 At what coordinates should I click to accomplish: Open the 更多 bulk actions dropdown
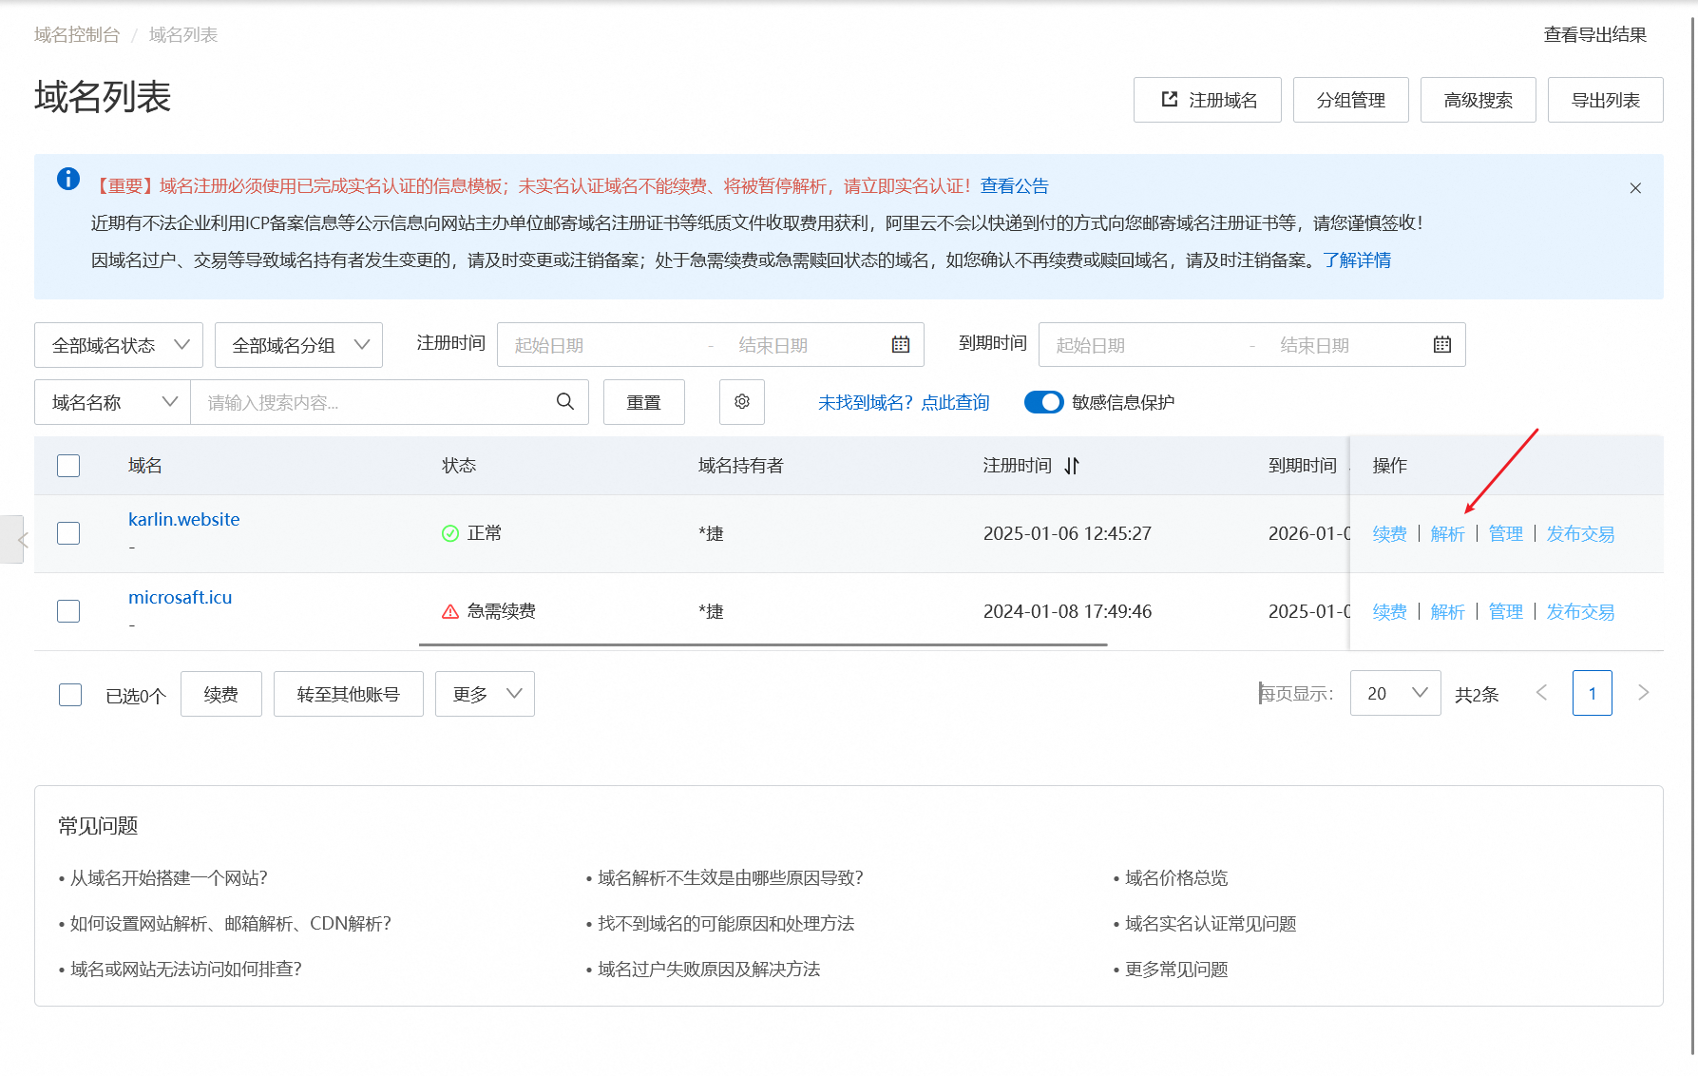coord(486,694)
